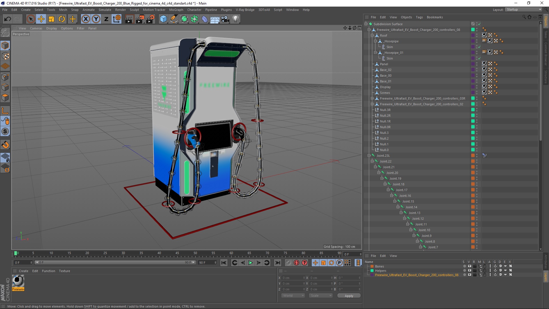Click Render View clapperboard icon
This screenshot has width=549, height=309.
pyautogui.click(x=129, y=19)
